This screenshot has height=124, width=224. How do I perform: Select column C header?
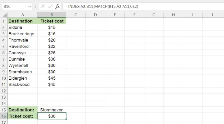pyautogui.click(x=76, y=15)
